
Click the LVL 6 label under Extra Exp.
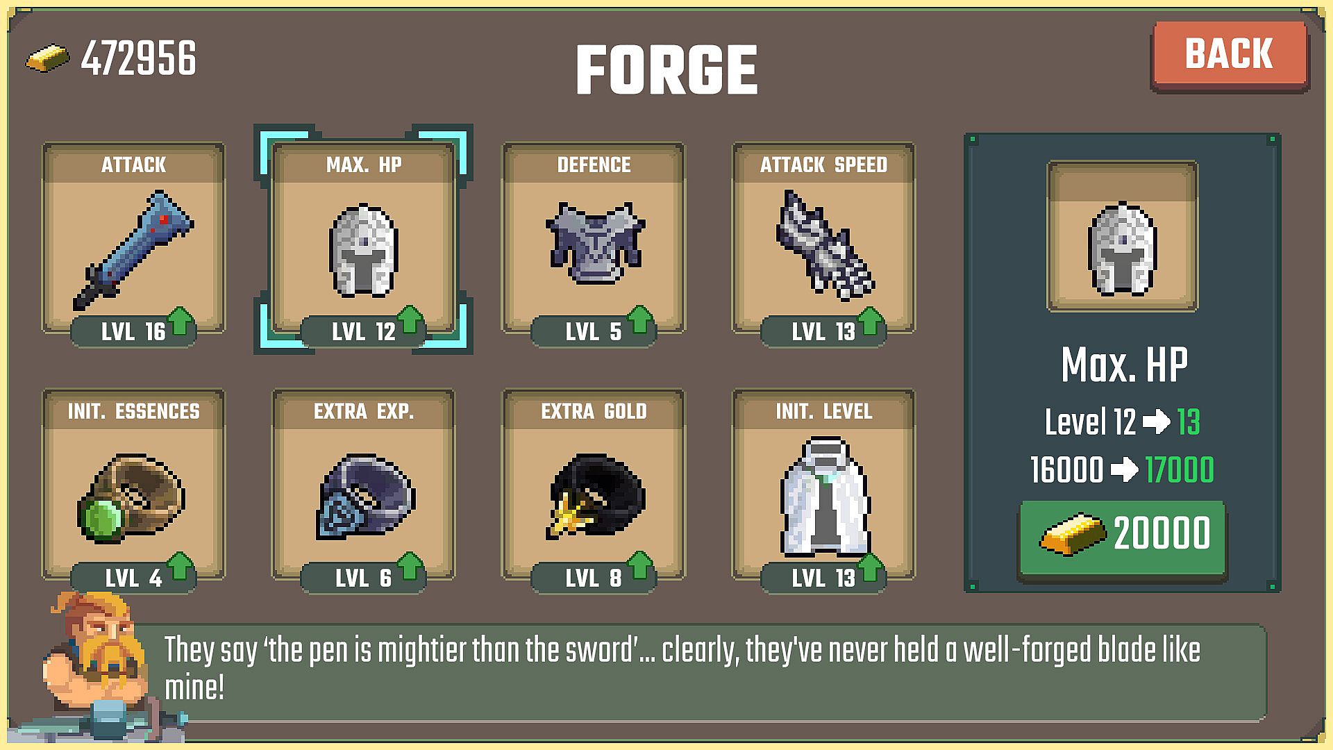[363, 578]
